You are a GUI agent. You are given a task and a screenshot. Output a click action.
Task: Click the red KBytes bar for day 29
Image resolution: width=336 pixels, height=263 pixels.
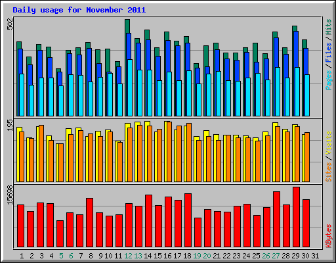[x=296, y=217]
